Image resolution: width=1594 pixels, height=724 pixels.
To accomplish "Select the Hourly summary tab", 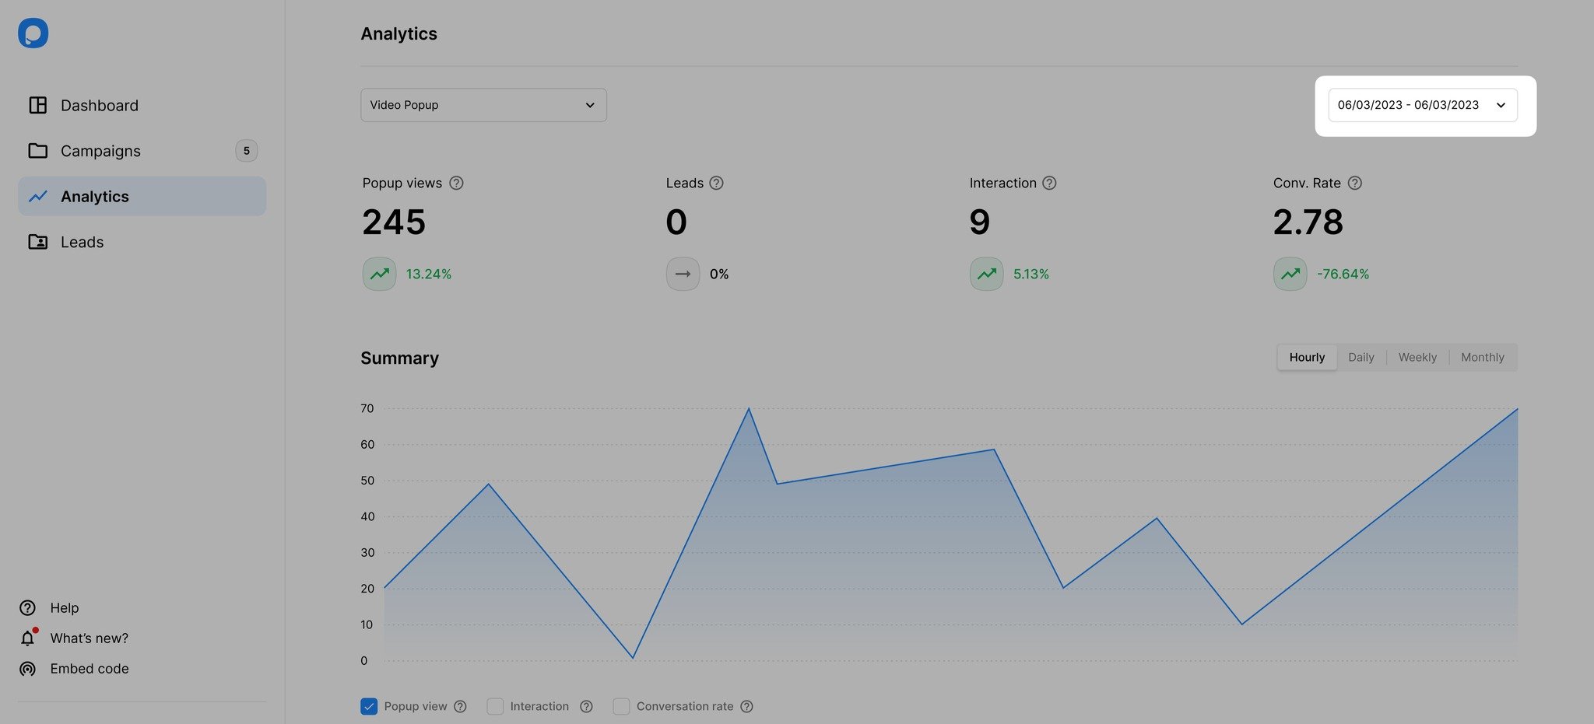I will pyautogui.click(x=1307, y=358).
